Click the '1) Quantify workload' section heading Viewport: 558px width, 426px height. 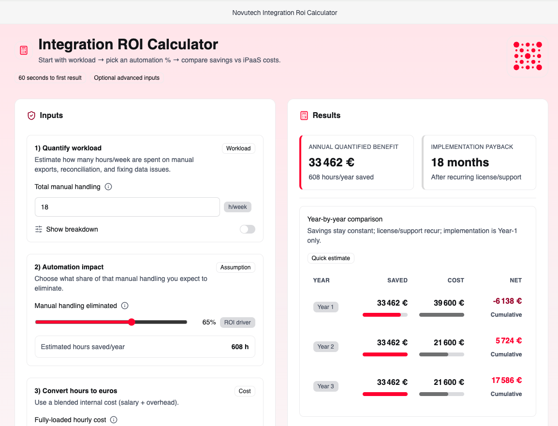coord(68,148)
